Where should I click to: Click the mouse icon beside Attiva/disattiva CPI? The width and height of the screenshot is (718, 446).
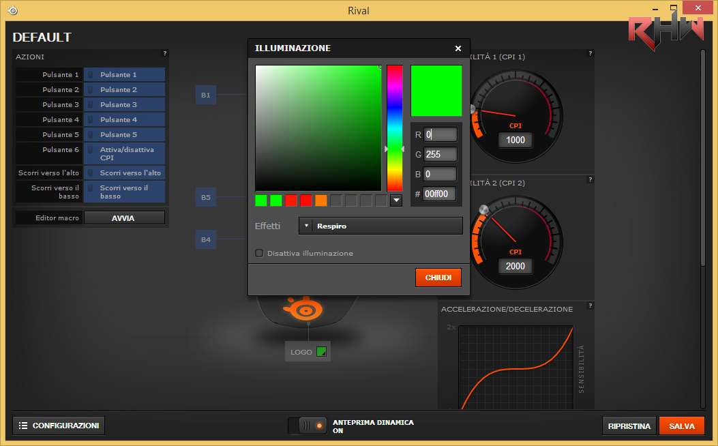pos(91,150)
